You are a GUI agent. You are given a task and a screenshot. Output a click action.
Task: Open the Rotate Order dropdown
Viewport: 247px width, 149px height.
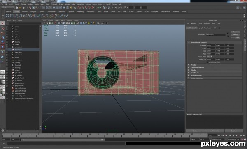click(210, 57)
